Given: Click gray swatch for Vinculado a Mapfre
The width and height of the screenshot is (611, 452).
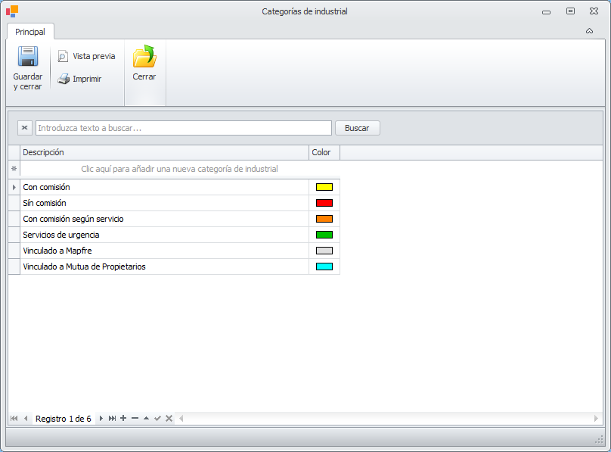Looking at the screenshot, I should point(324,251).
